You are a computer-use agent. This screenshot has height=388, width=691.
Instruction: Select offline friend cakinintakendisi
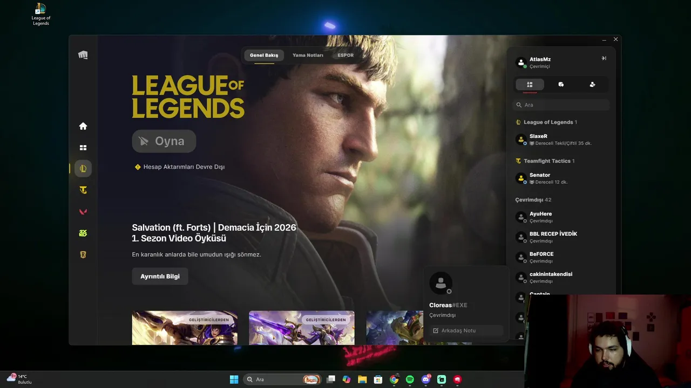click(x=561, y=277)
